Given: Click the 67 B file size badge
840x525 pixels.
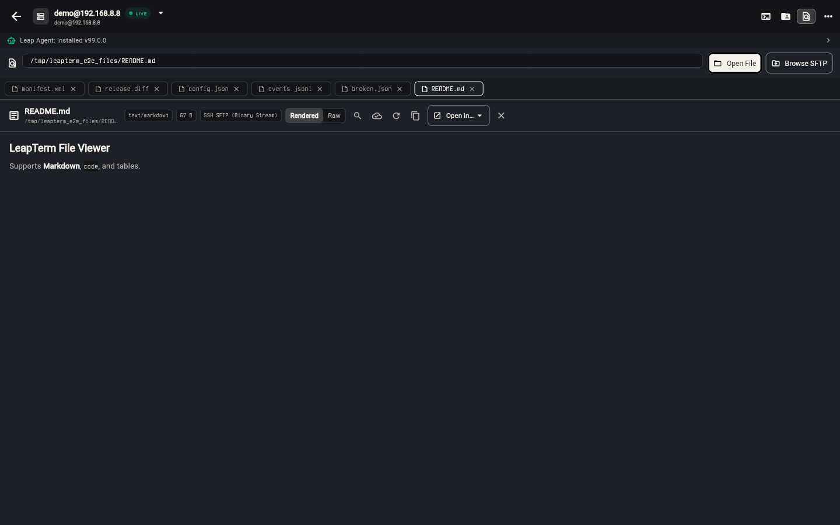Looking at the screenshot, I should (186, 116).
